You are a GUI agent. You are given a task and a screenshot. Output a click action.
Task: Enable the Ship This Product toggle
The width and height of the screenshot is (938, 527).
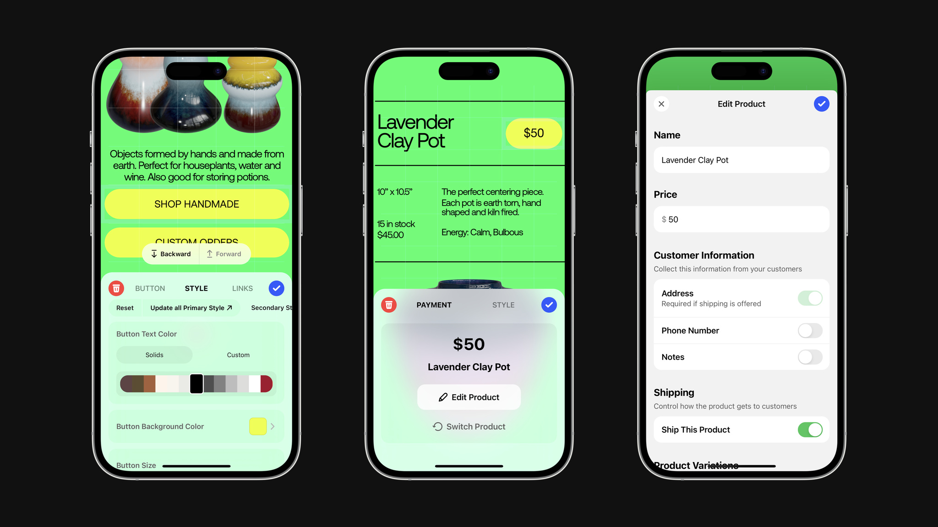pyautogui.click(x=809, y=430)
